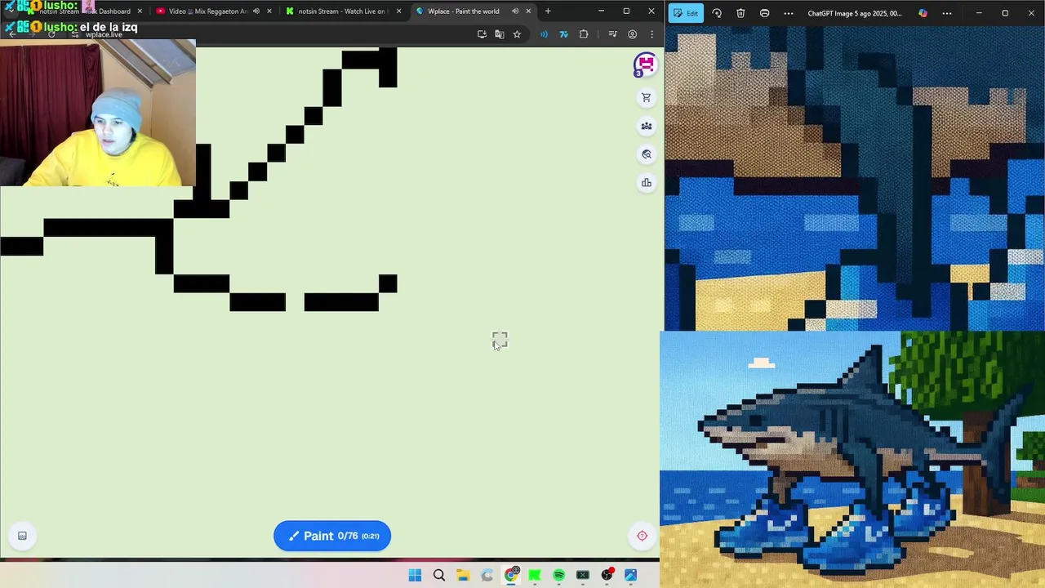Screen dimensions: 1045x588
Task: Open the Windows Start menu
Action: coord(415,575)
